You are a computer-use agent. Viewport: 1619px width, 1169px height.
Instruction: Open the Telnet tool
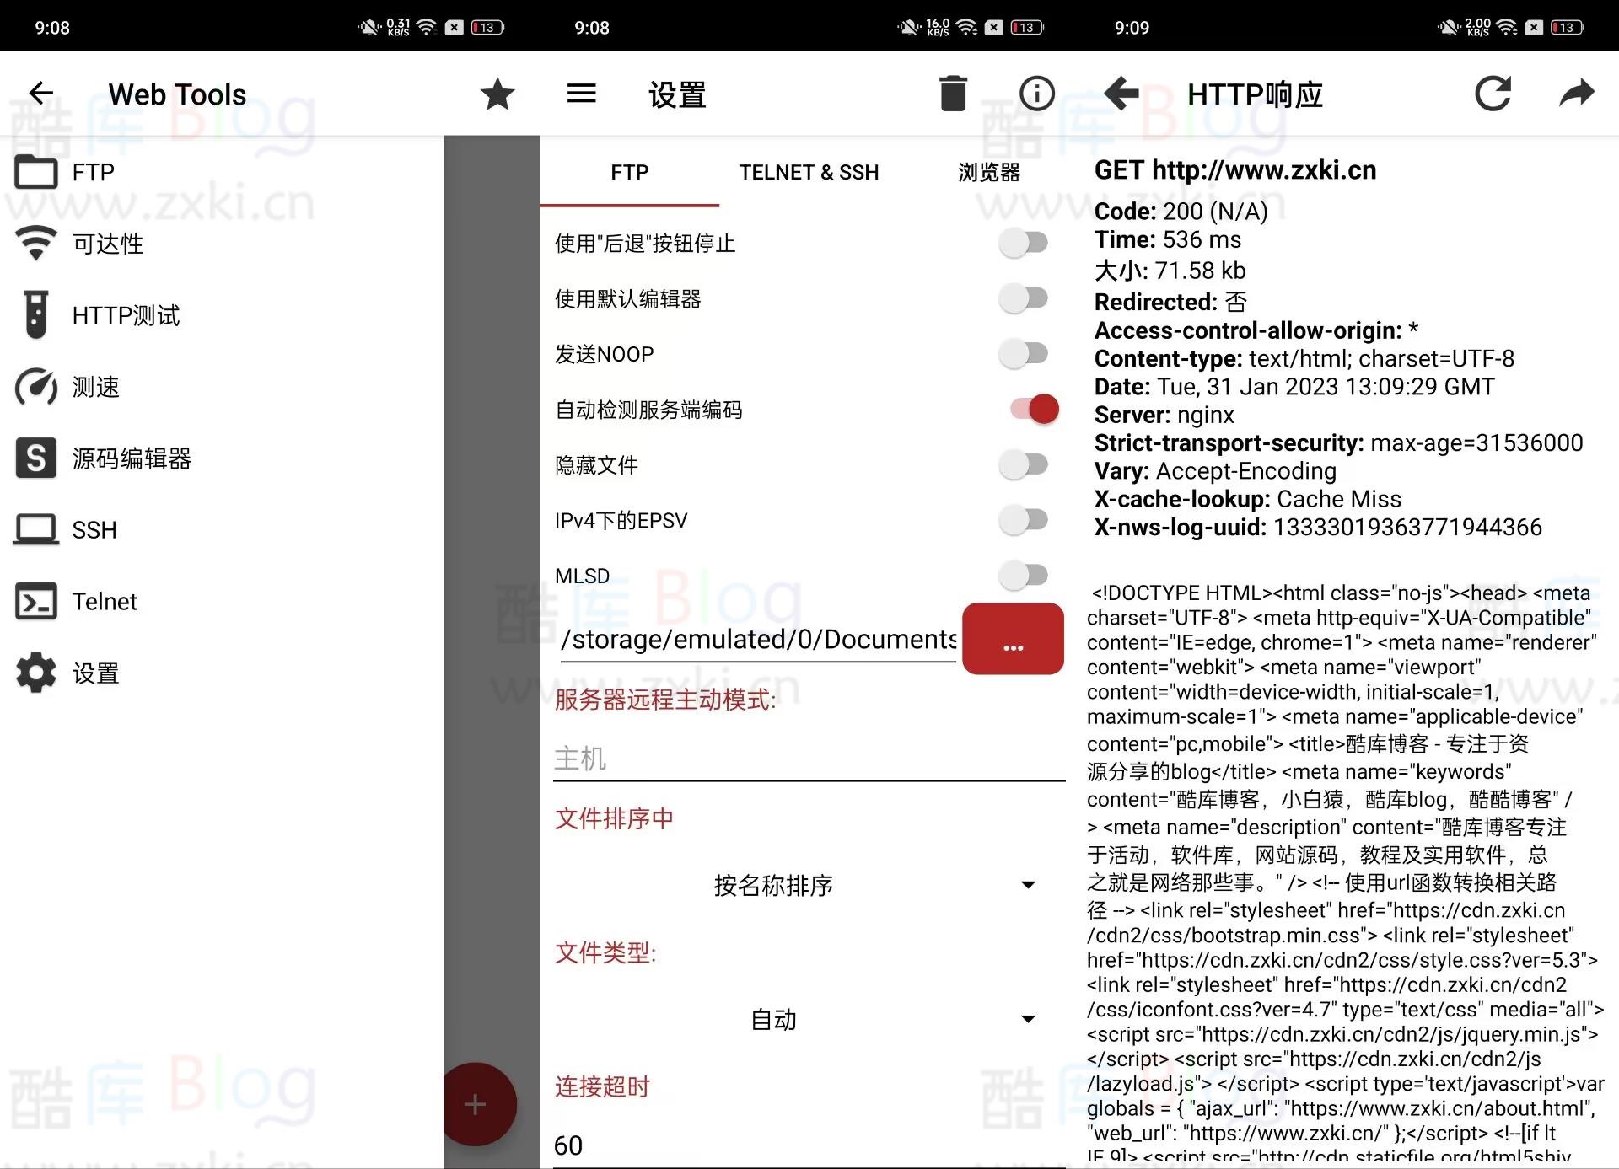[x=104, y=602]
